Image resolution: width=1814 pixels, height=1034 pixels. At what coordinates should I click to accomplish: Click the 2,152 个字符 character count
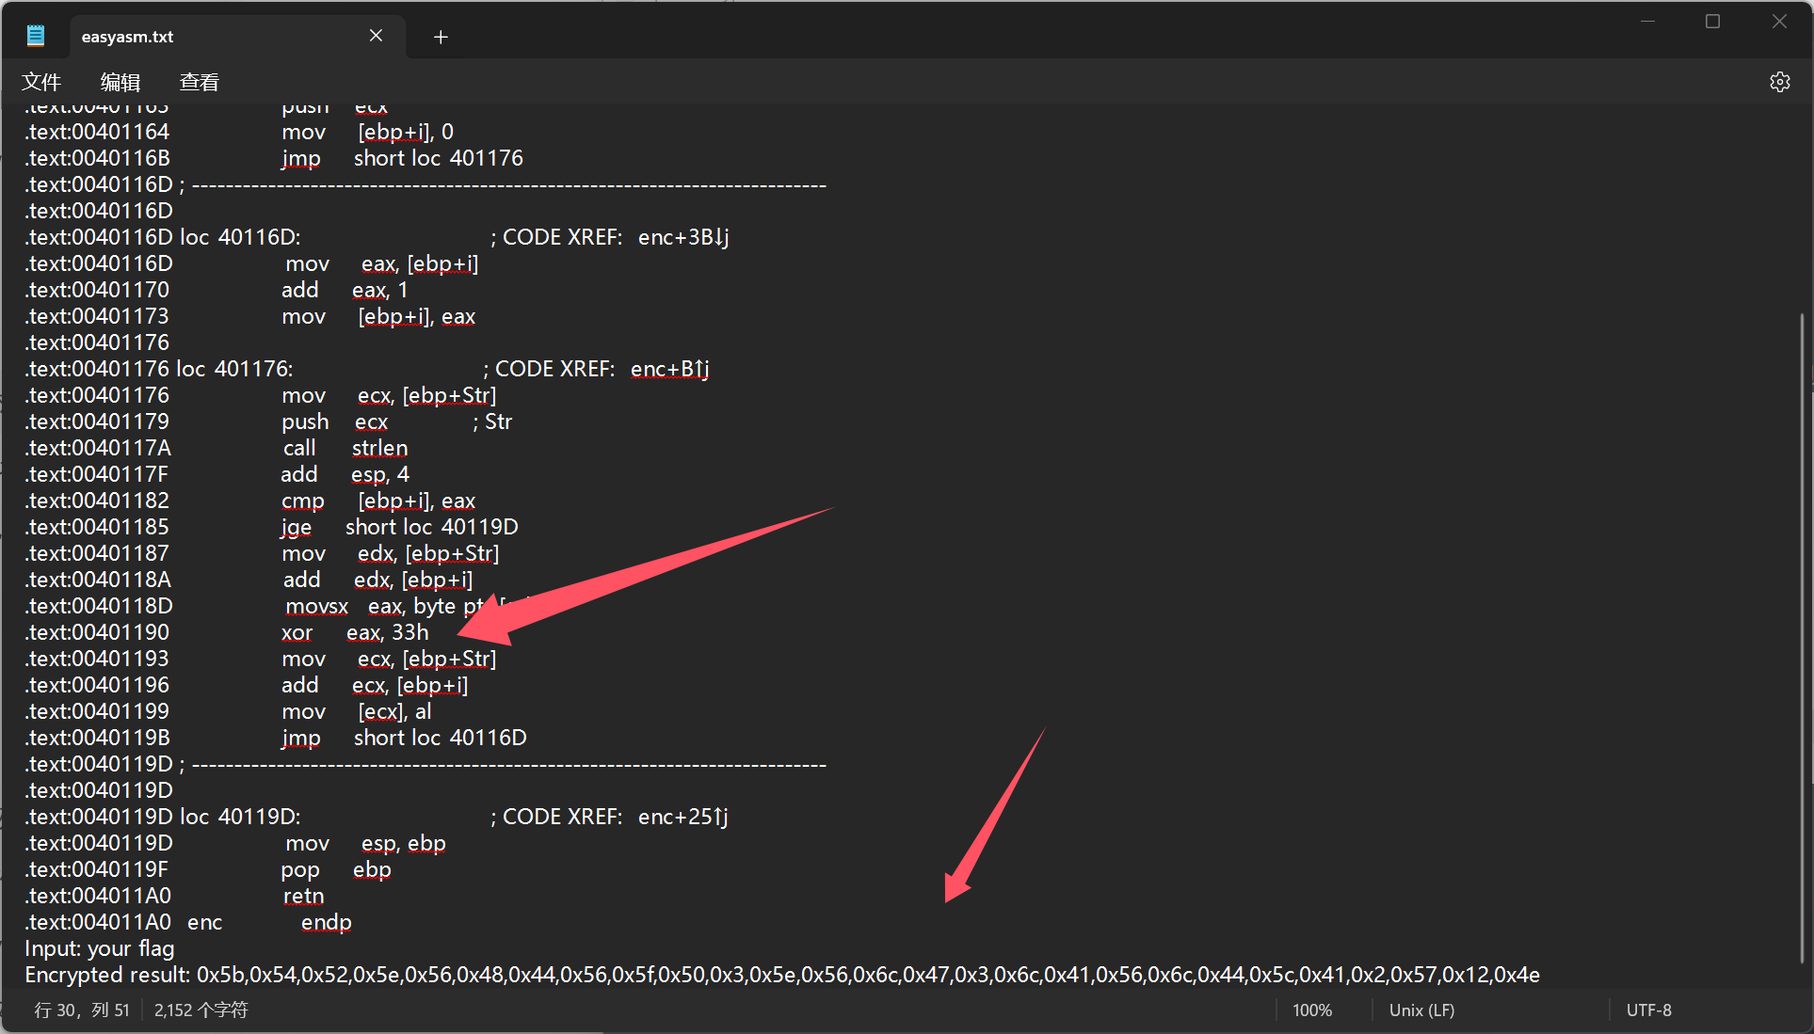(x=201, y=1010)
